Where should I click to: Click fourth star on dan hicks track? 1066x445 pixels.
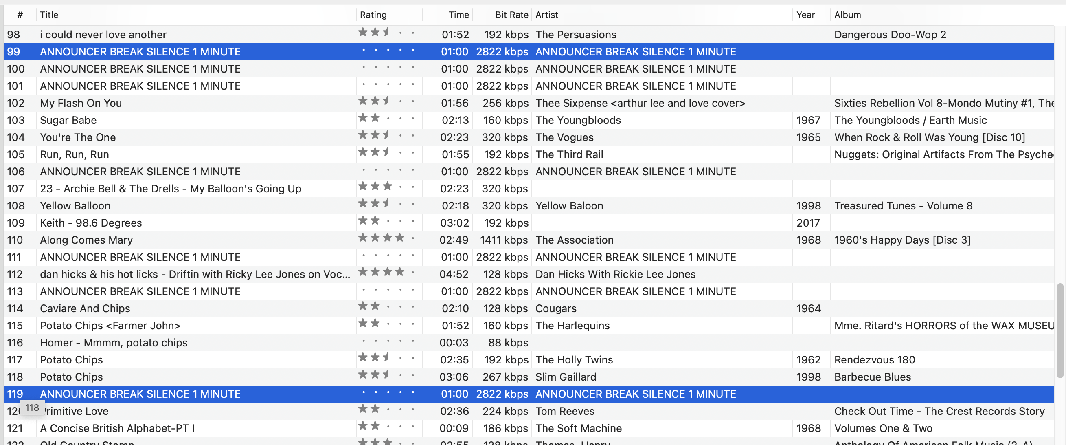(400, 272)
